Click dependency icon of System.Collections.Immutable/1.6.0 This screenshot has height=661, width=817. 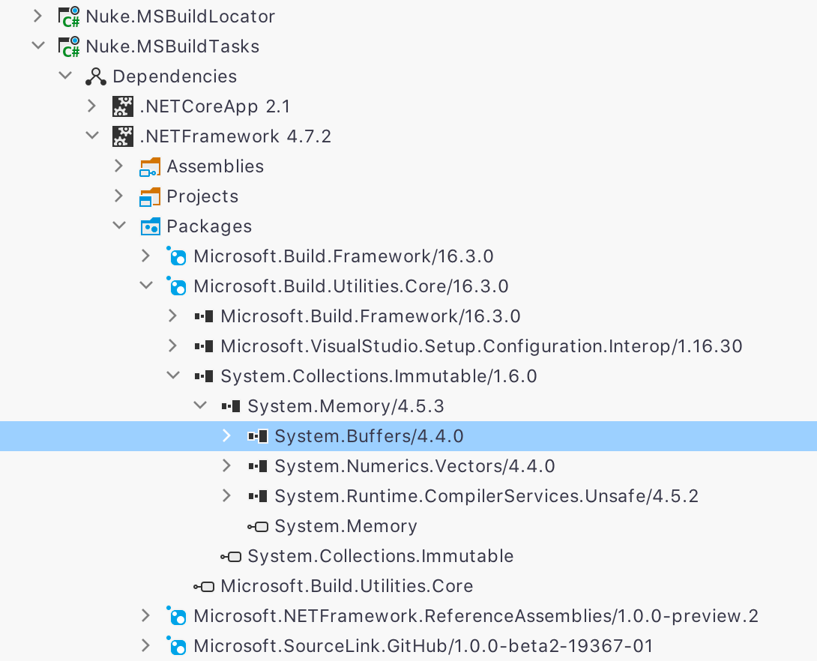coord(204,376)
